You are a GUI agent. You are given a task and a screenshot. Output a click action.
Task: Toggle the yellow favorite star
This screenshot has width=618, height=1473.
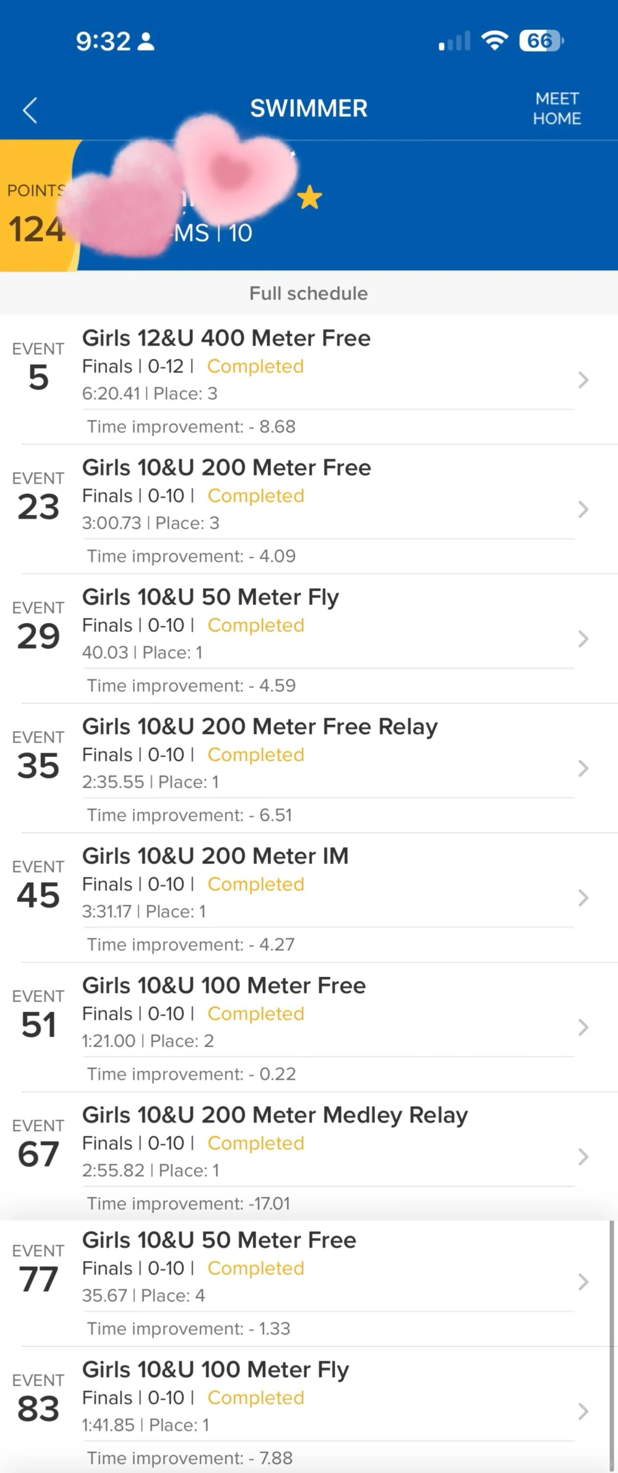click(310, 198)
